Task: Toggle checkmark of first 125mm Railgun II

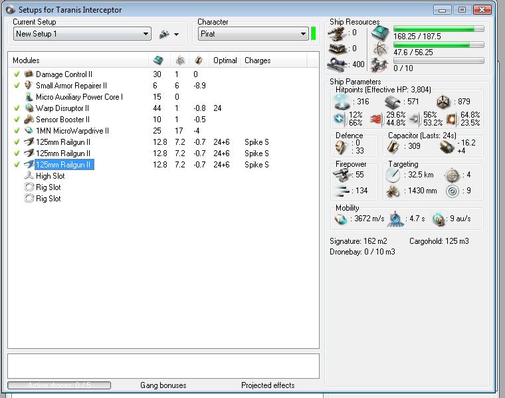Action: coord(17,142)
